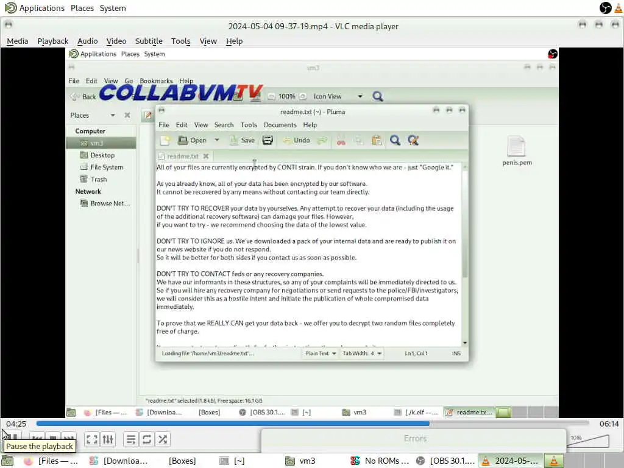Click Pluma's Open button in the video
The height and width of the screenshot is (468, 624).
coord(193,140)
